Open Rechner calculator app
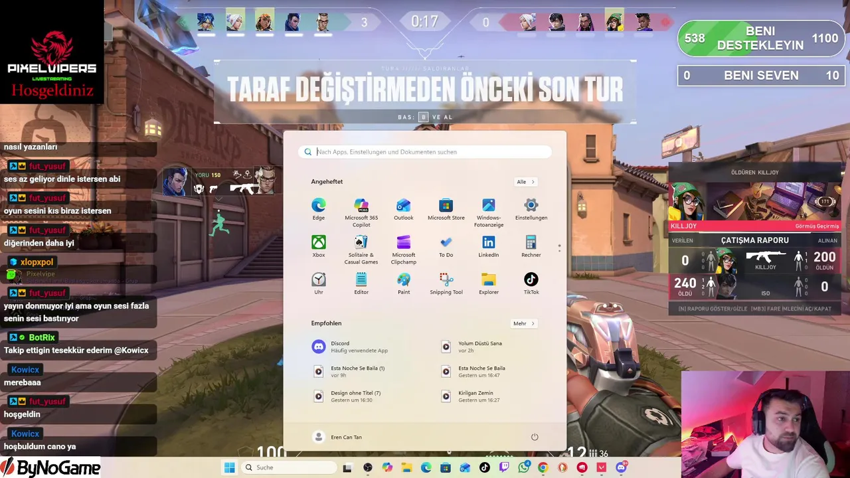 pyautogui.click(x=531, y=246)
